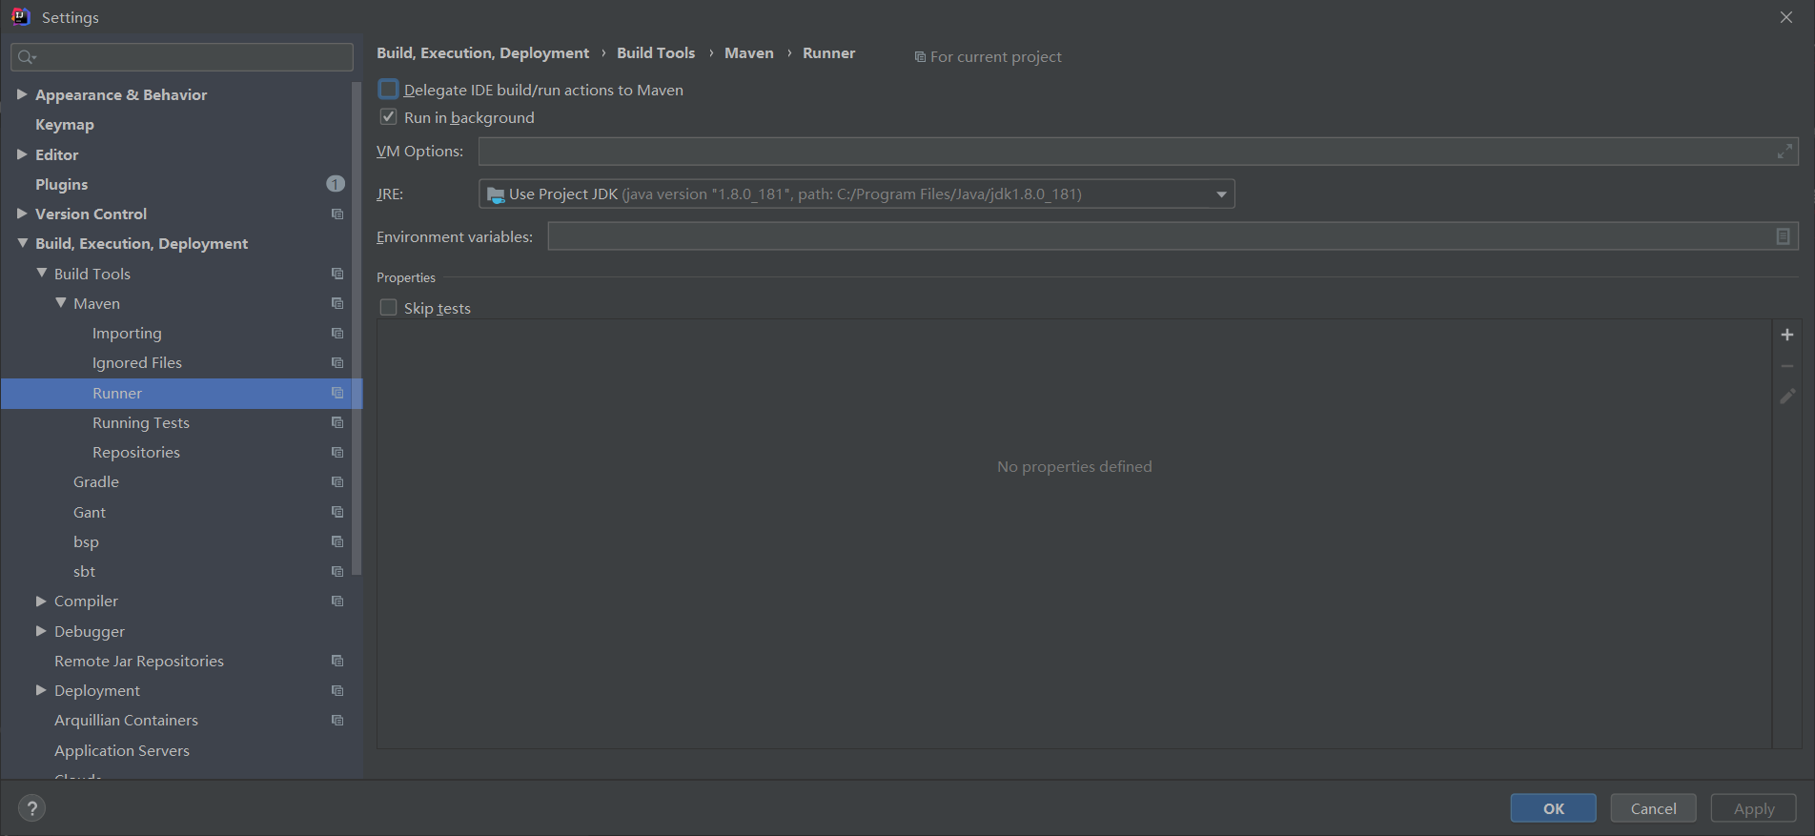Click Build Tools in the breadcrumb
The height and width of the screenshot is (836, 1815).
coord(656,53)
